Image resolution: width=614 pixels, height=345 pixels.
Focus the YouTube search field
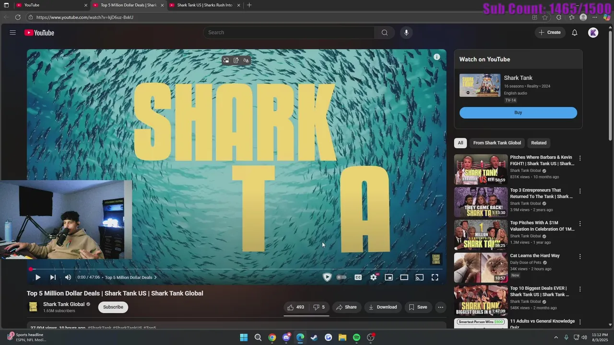(289, 33)
